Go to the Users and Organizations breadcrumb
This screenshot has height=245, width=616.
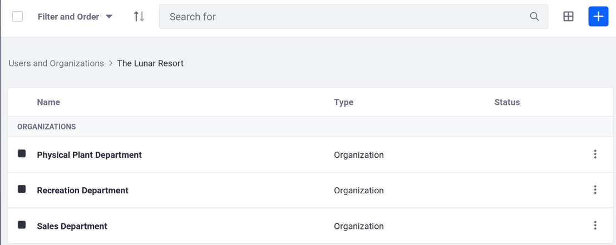tap(56, 63)
